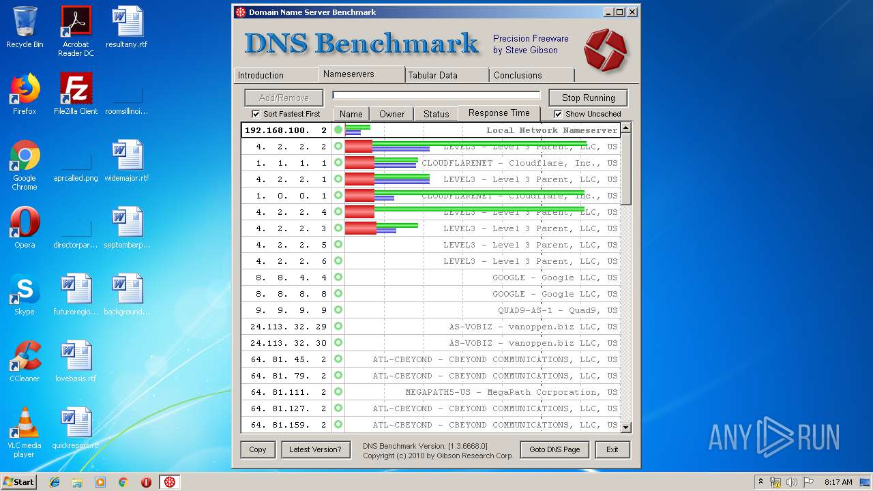This screenshot has width=873, height=491.
Task: Click the red GRC logo icon
Action: 605,49
